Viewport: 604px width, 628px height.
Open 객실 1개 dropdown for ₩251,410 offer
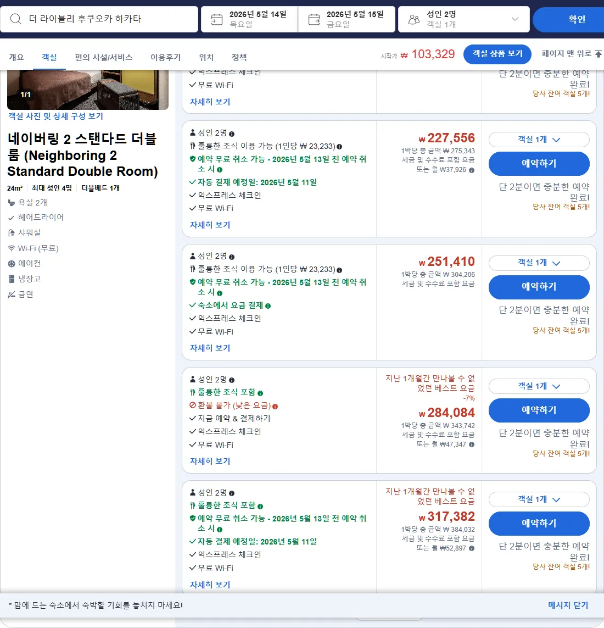point(539,263)
